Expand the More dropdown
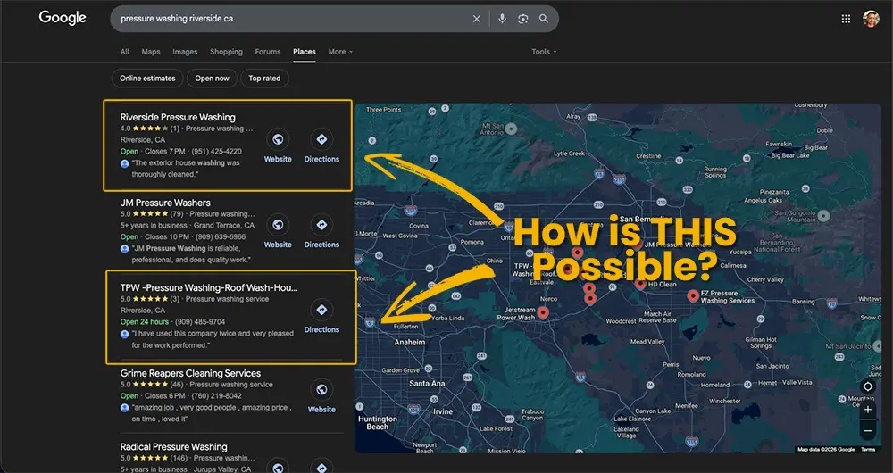893x473 pixels. (340, 52)
